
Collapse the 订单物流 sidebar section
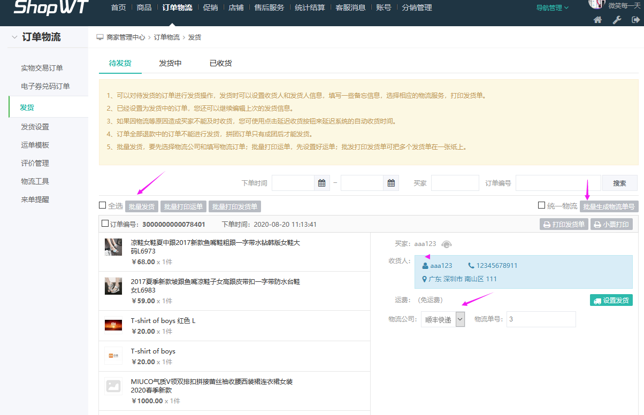(14, 37)
